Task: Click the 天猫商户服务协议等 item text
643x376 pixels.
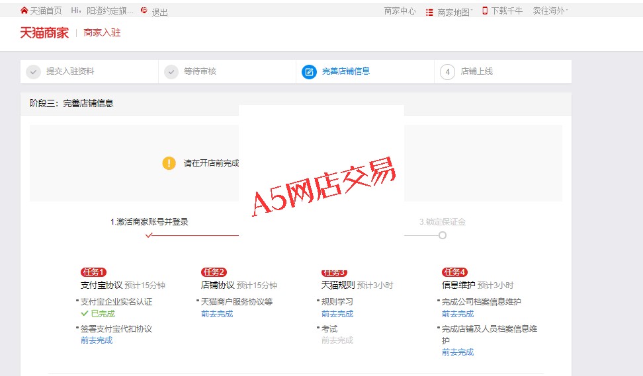Action: pyautogui.click(x=237, y=302)
